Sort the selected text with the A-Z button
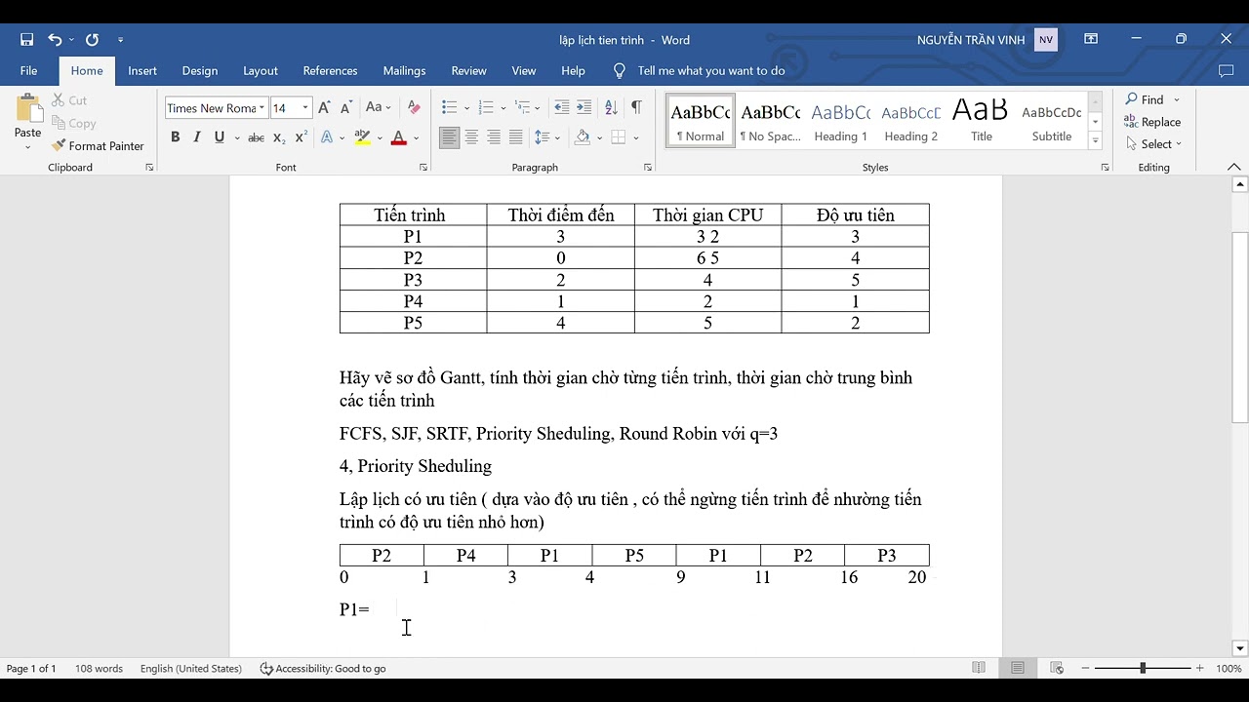1249x702 pixels. (611, 108)
